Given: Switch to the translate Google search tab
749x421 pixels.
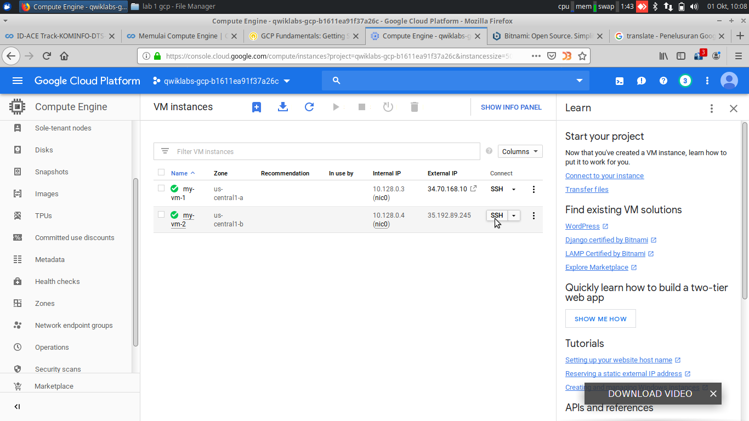Looking at the screenshot, I should point(670,36).
